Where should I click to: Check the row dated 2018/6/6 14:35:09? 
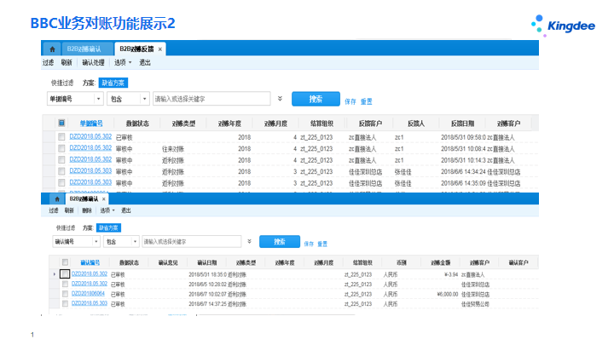coord(61,182)
